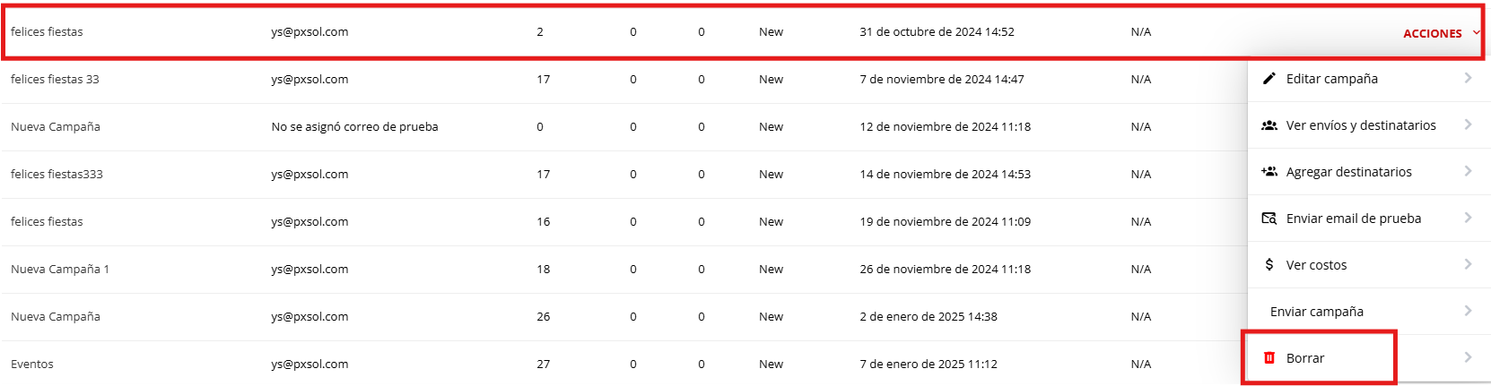Select Agregar destinatarios from the menu
The image size is (1491, 386).
click(x=1348, y=172)
